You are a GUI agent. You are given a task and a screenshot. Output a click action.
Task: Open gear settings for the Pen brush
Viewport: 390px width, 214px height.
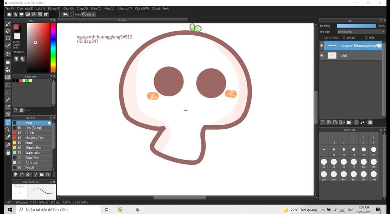point(49,123)
